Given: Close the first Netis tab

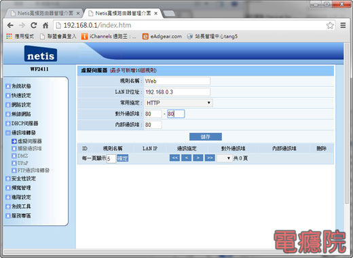Looking at the screenshot, I should 78,14.
